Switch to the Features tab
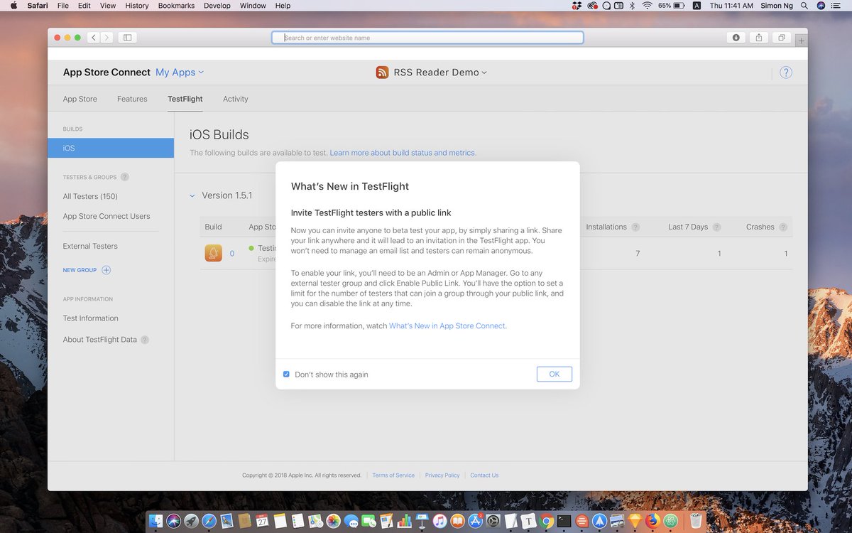The image size is (852, 533). [132, 99]
